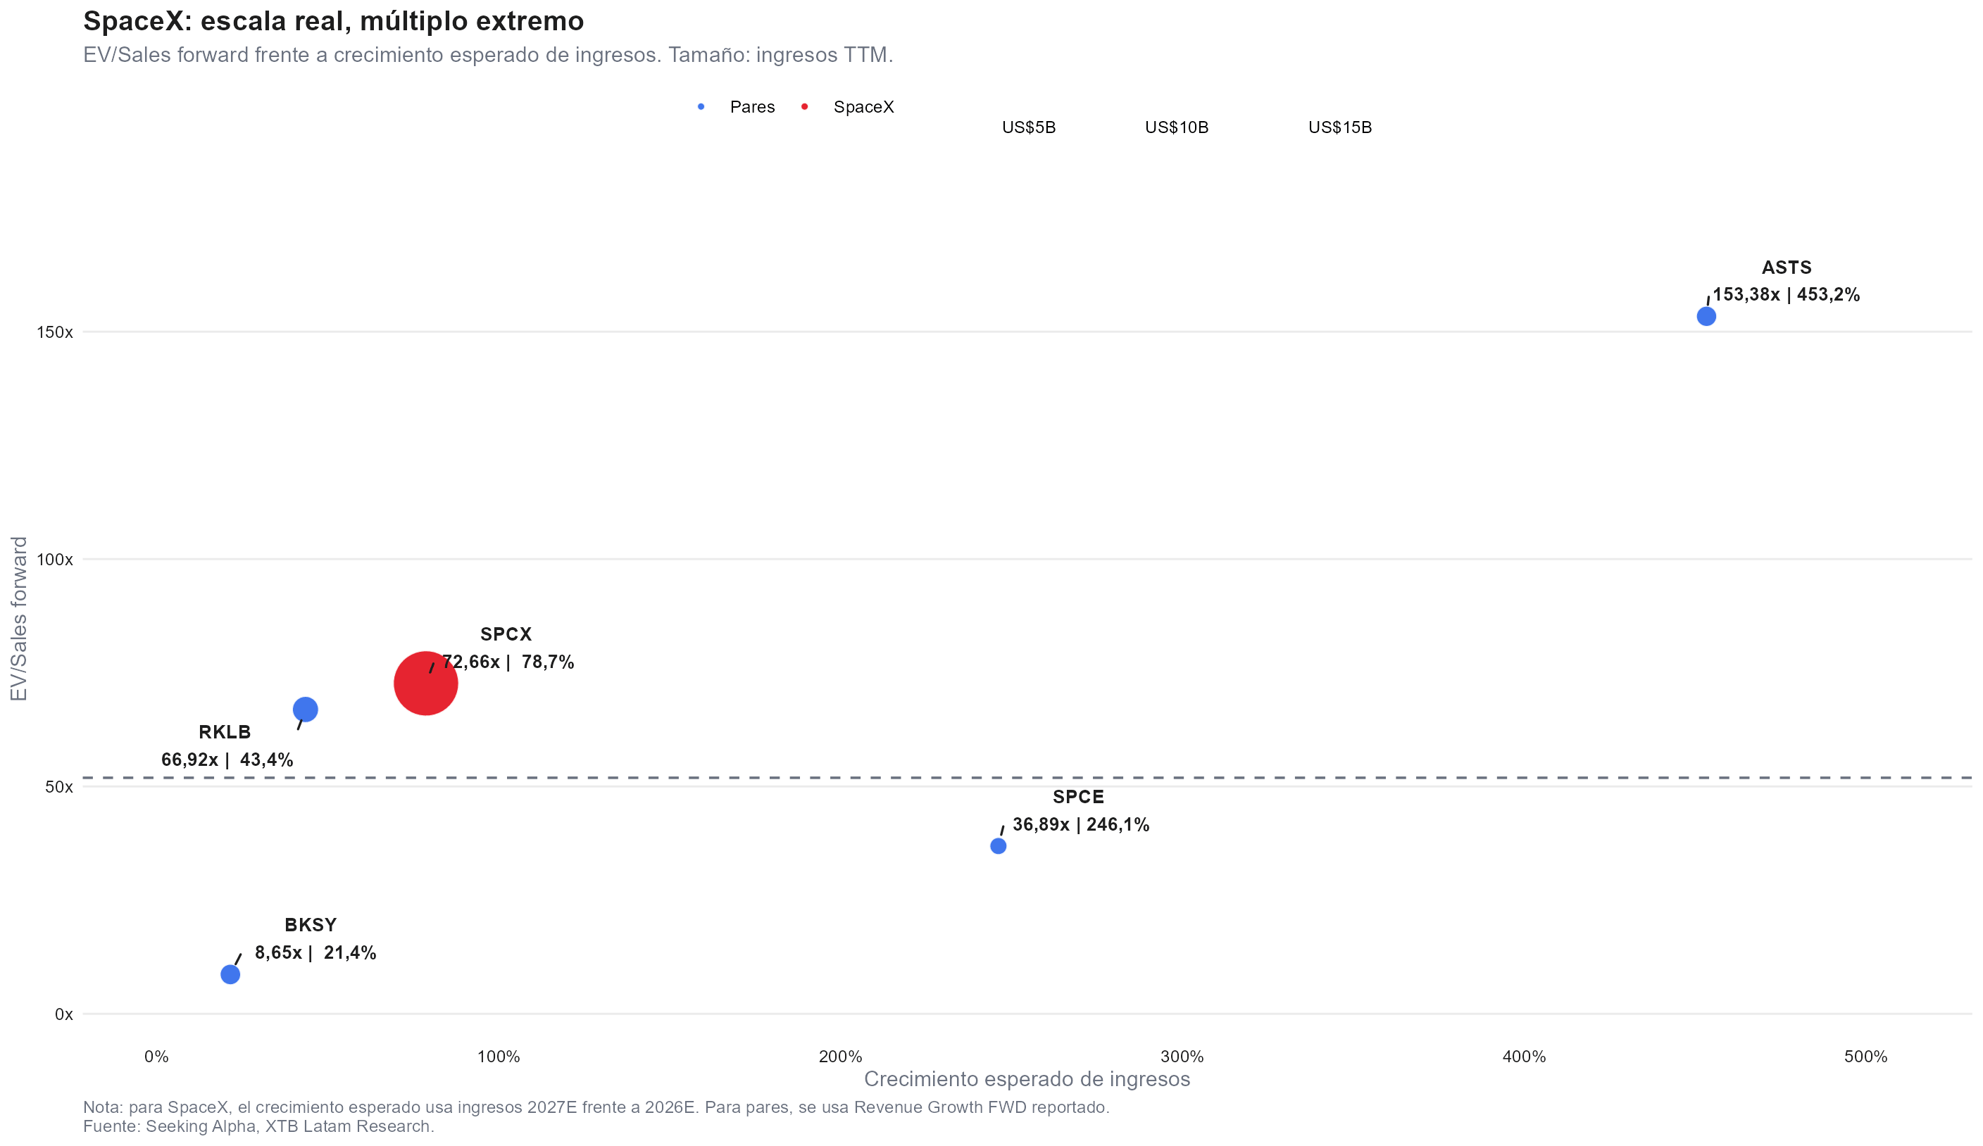Click the '50x' y-axis tick label
Viewport: 1983px width, 1146px height.
pos(59,787)
